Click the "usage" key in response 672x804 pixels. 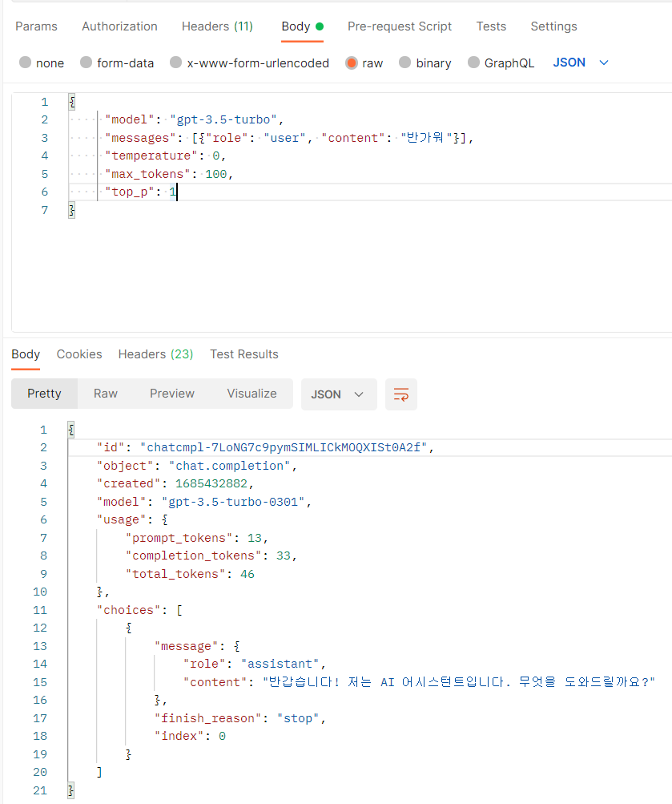coord(122,519)
